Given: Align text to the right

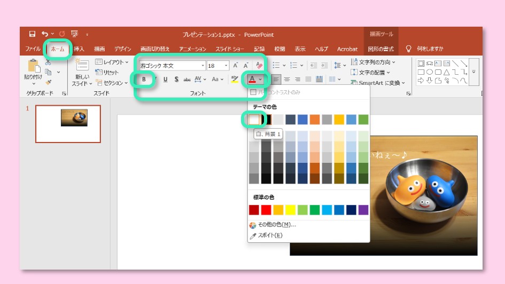Looking at the screenshot, I should coord(298,79).
